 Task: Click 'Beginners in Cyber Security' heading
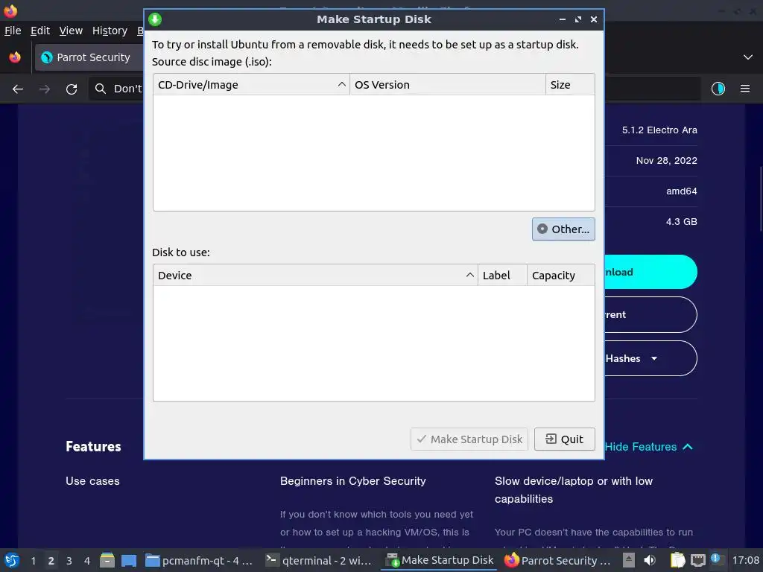(x=352, y=481)
